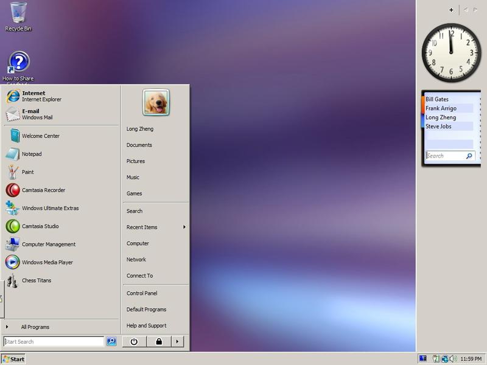Viewport: 487px width, 365px height.
Task: Launch Welcome Center icon
Action: [14, 136]
